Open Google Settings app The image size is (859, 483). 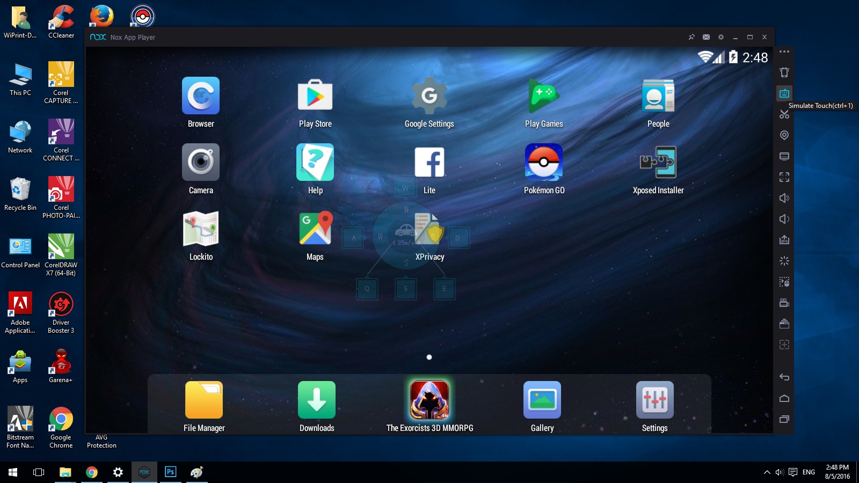(x=429, y=96)
